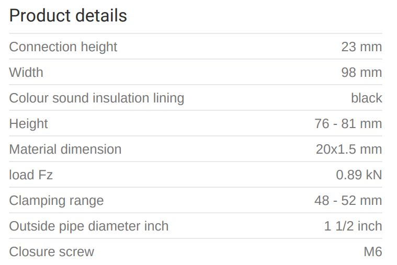This screenshot has height=265, width=397.
Task: Select the Material dimension label
Action: (x=65, y=149)
